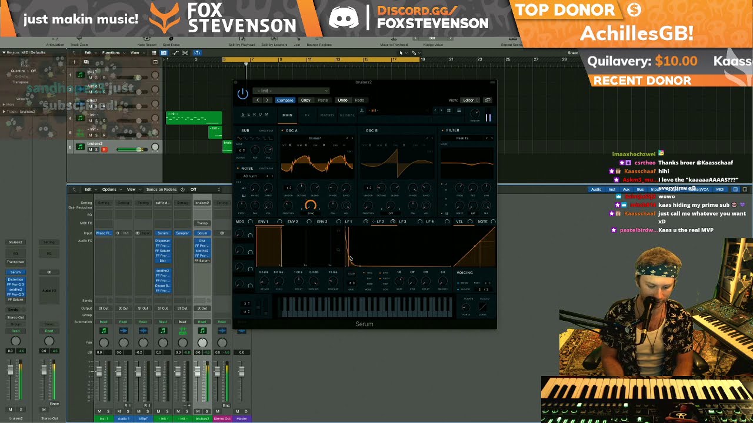Screen dimensions: 753x423
Task: Click the flex icon in tracks toolbar
Action: (185, 53)
